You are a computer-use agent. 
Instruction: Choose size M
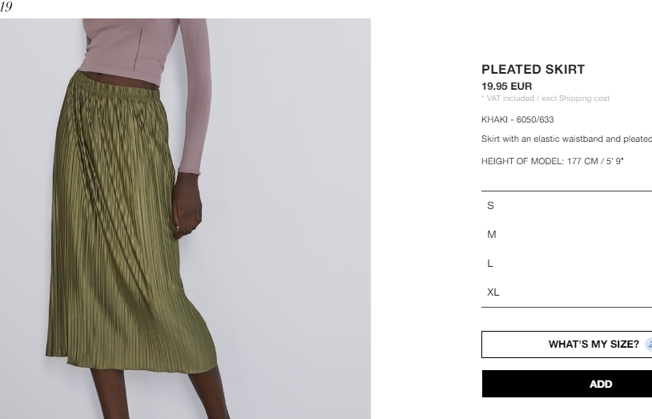click(x=567, y=234)
